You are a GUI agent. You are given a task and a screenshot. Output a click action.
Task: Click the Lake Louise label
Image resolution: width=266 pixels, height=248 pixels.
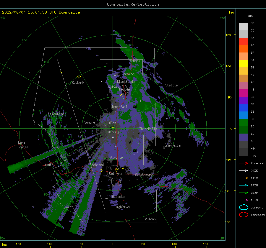point(23,145)
